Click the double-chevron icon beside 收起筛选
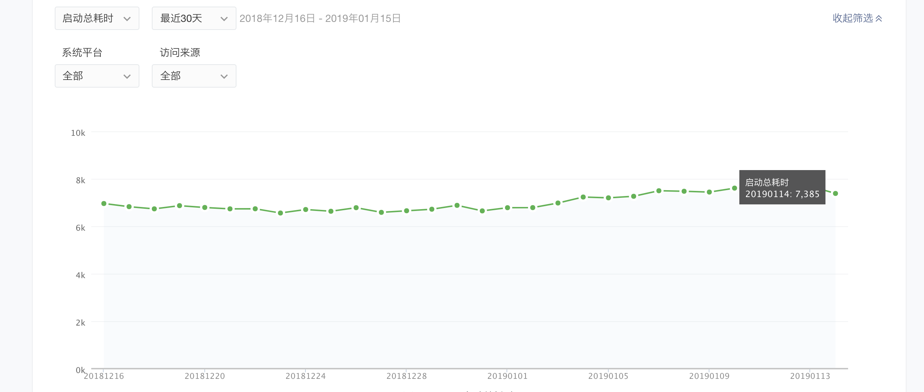 pos(879,19)
